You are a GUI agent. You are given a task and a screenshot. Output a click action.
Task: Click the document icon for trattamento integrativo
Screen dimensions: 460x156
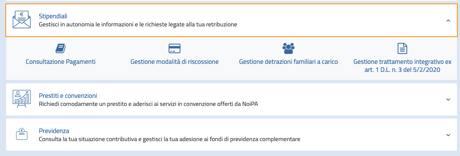[x=402, y=48]
